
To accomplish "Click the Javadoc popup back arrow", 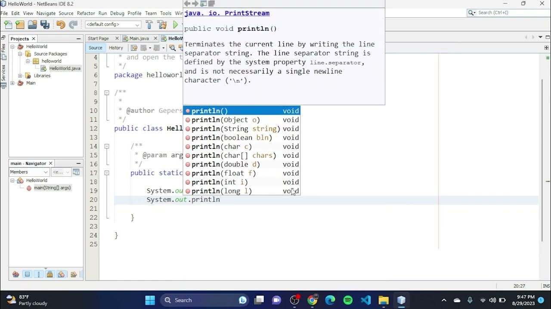I will click(x=187, y=3).
